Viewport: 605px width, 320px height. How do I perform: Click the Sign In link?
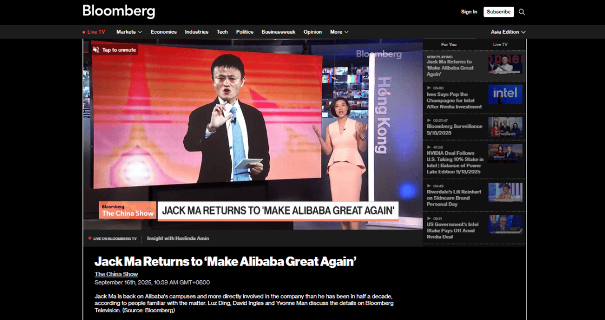(x=469, y=12)
